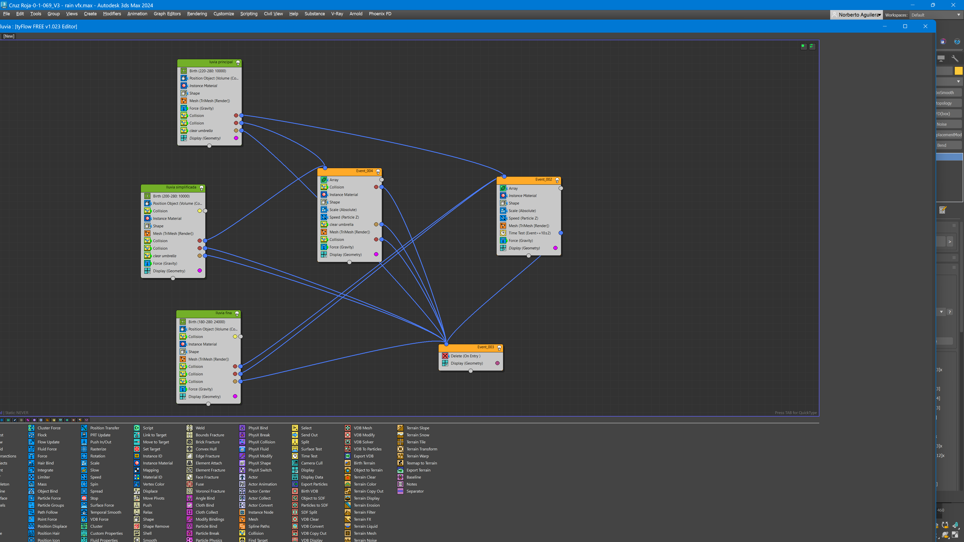Select the PhysX Collision operator icon
964x542 pixels.
coord(242,442)
